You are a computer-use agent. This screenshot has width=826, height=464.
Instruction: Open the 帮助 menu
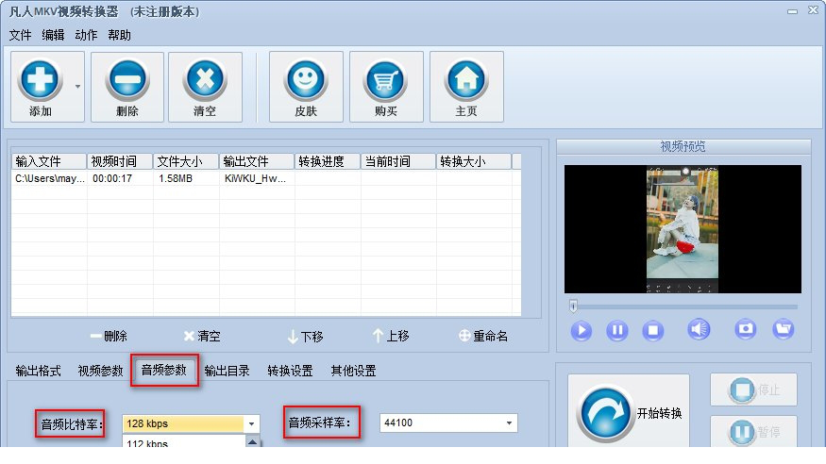pyautogui.click(x=119, y=35)
